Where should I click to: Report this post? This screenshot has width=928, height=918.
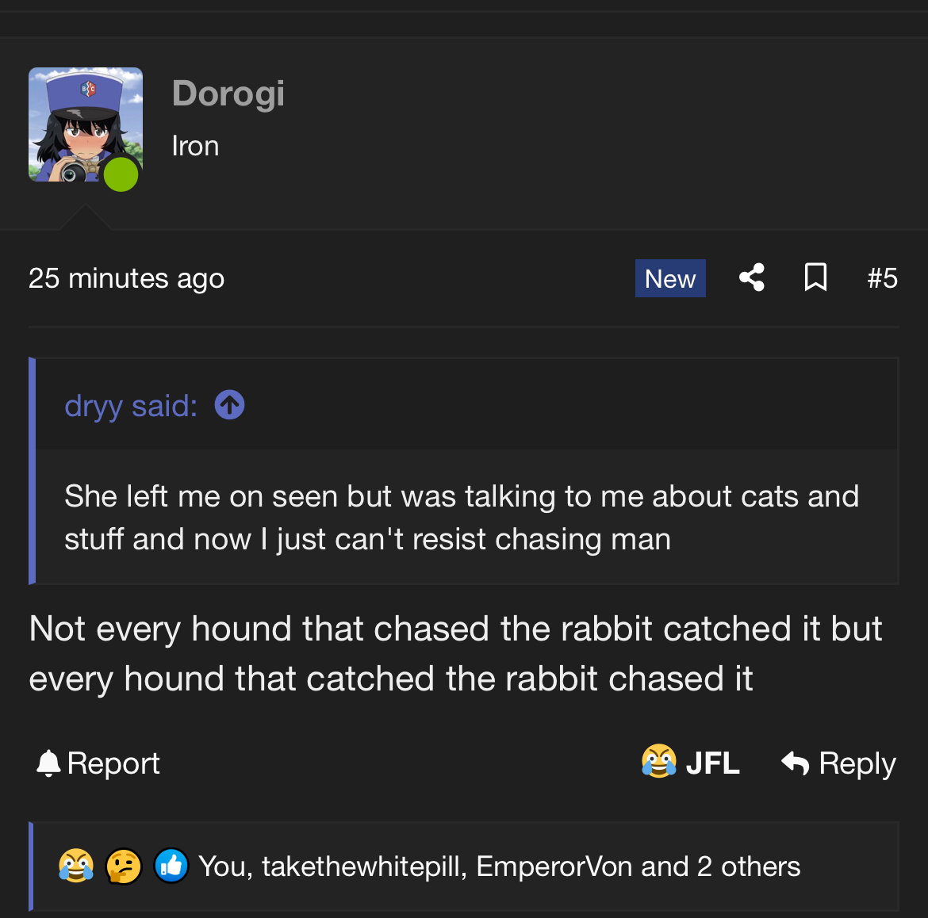98,763
